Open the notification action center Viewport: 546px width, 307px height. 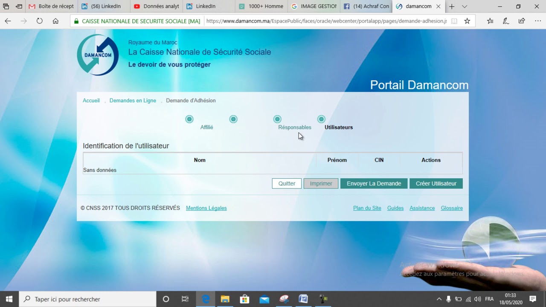533,299
